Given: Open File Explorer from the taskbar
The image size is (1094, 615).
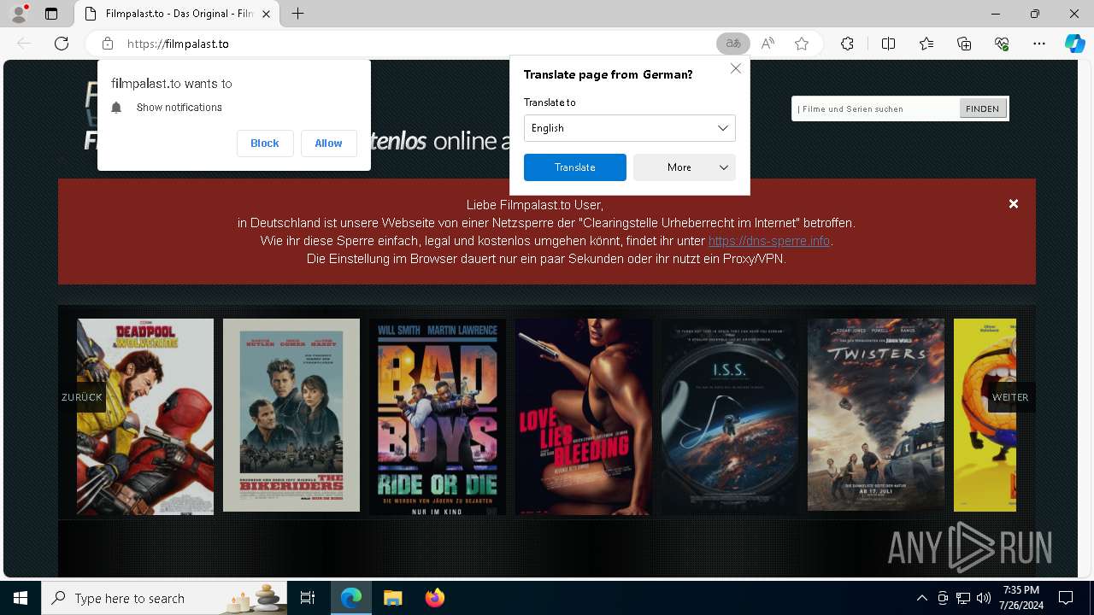Looking at the screenshot, I should [x=392, y=598].
